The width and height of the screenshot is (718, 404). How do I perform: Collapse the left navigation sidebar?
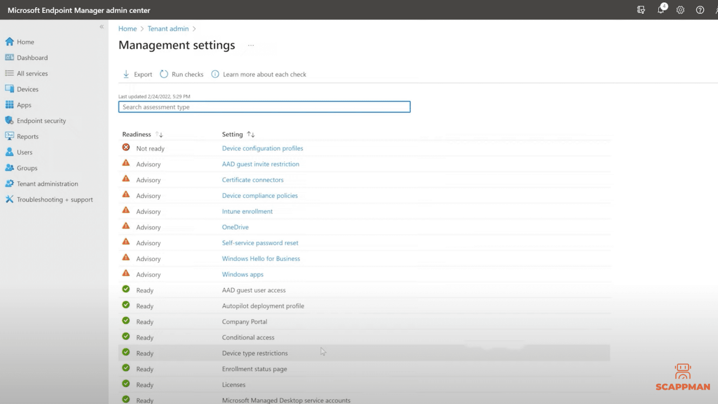click(102, 27)
